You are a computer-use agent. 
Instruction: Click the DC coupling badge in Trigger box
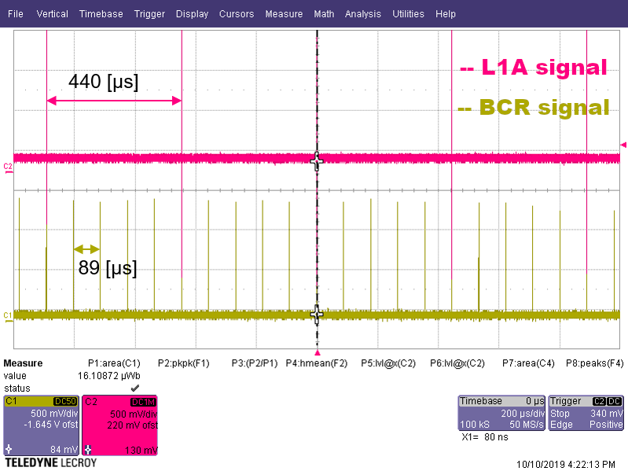coord(614,401)
